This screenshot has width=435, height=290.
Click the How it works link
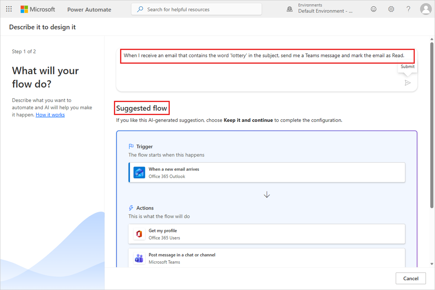(50, 115)
